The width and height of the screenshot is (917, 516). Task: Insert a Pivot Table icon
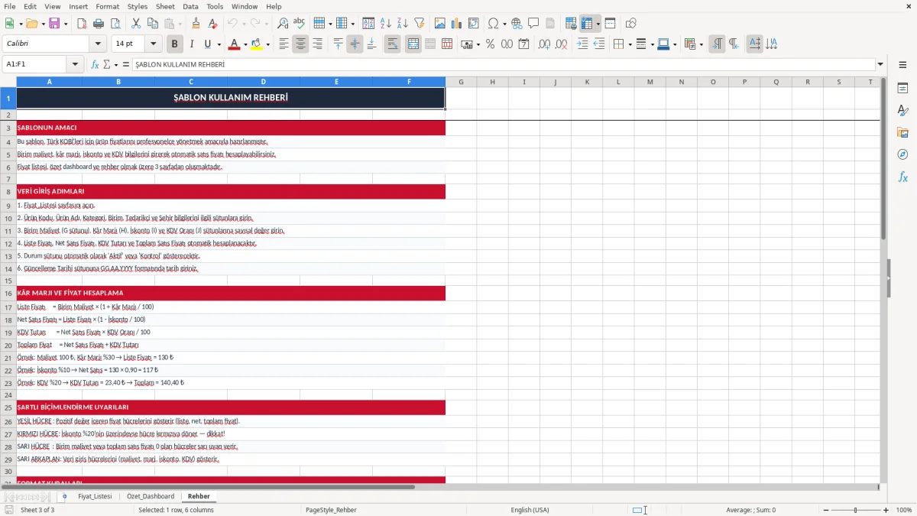tap(473, 24)
